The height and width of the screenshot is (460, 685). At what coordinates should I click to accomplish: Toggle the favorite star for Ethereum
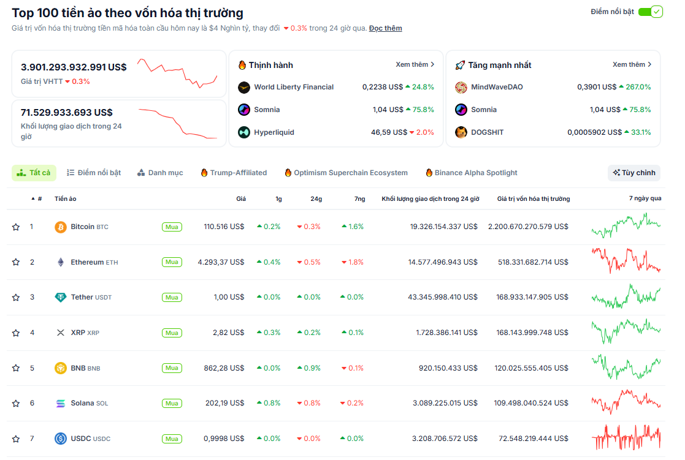(x=15, y=262)
